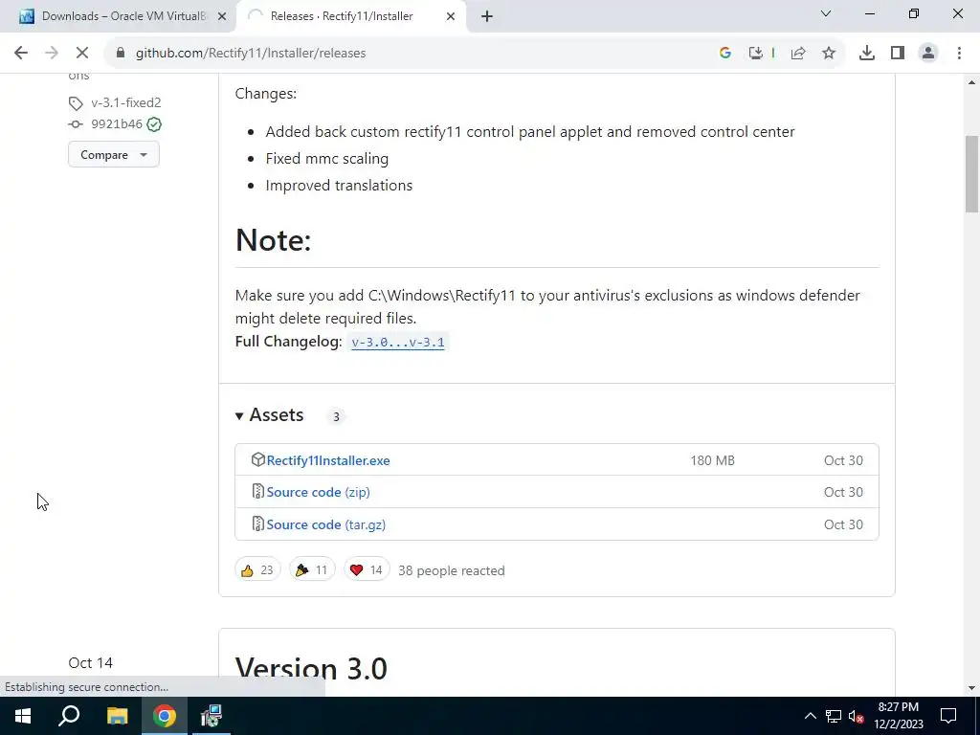Collapse the Assets section

pyautogui.click(x=269, y=415)
